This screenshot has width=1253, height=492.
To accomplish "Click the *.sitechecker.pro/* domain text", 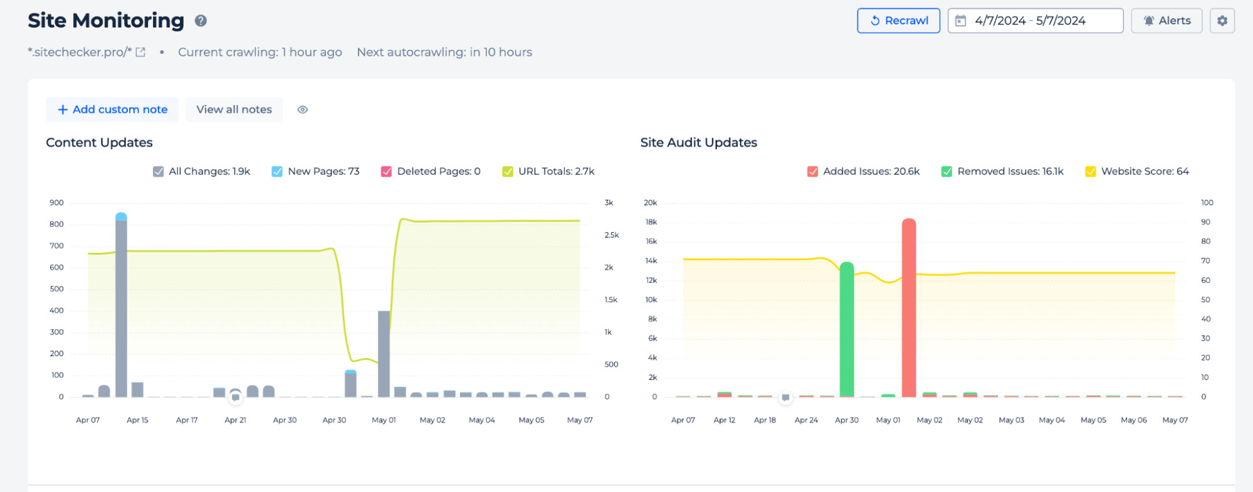I will [x=80, y=52].
